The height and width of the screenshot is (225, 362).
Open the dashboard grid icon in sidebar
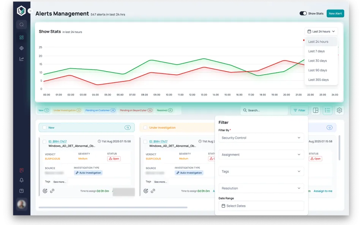point(22,37)
